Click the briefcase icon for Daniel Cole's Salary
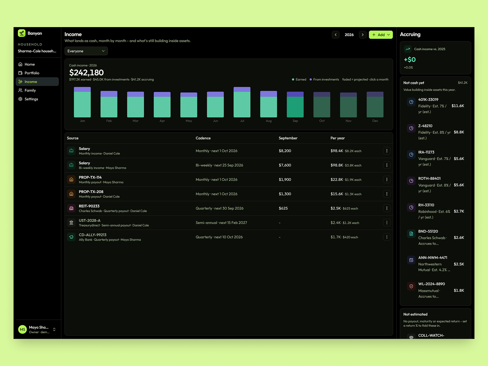Screen dimensions: 488x366 click(71, 151)
